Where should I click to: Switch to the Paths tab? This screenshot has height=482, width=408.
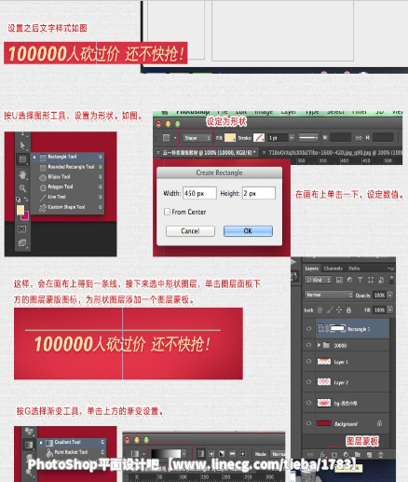click(354, 269)
